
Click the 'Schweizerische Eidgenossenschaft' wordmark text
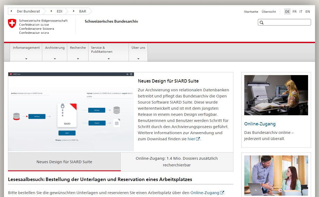pyautogui.click(x=43, y=20)
